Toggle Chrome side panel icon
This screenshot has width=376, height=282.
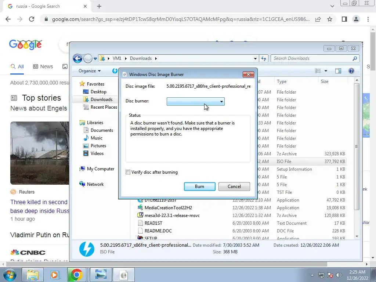pos(344,19)
